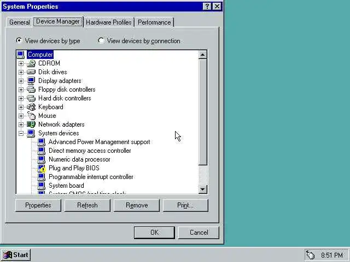Click the Disk drives icon
Image resolution: width=350 pixels, height=262 pixels.
(x=31, y=72)
